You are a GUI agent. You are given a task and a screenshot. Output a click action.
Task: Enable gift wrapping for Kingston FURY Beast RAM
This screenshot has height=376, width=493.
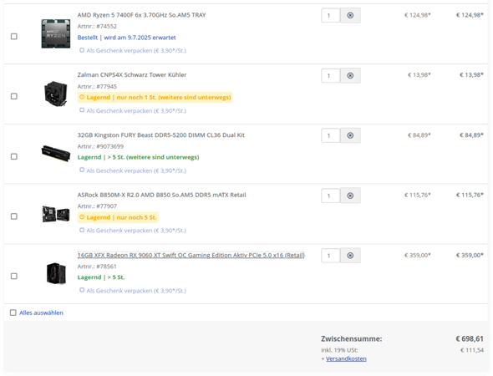82,170
